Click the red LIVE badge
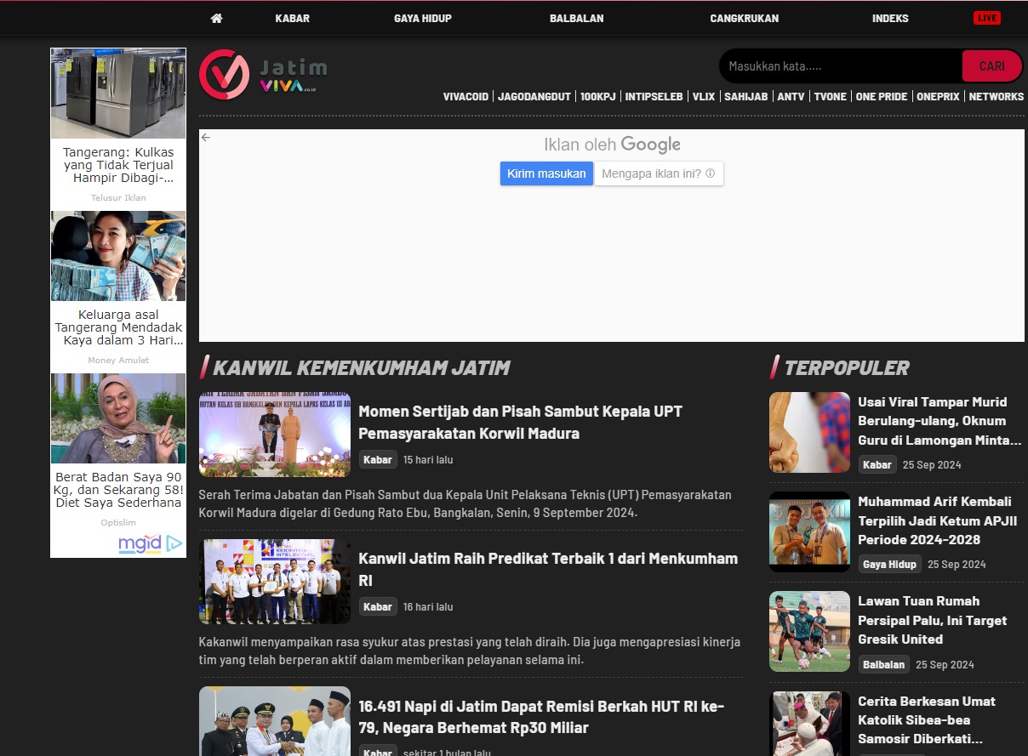Viewport: 1028px width, 756px height. (986, 18)
